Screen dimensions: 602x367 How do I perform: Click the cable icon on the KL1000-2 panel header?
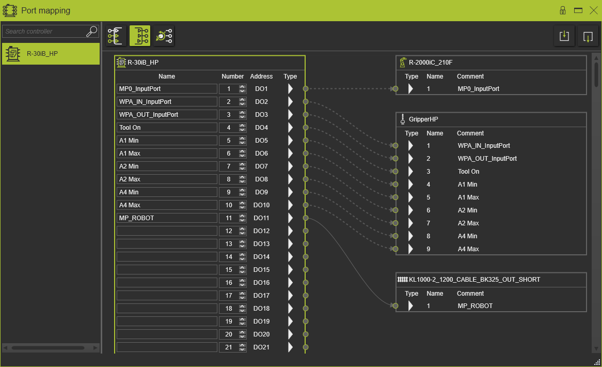coord(402,279)
